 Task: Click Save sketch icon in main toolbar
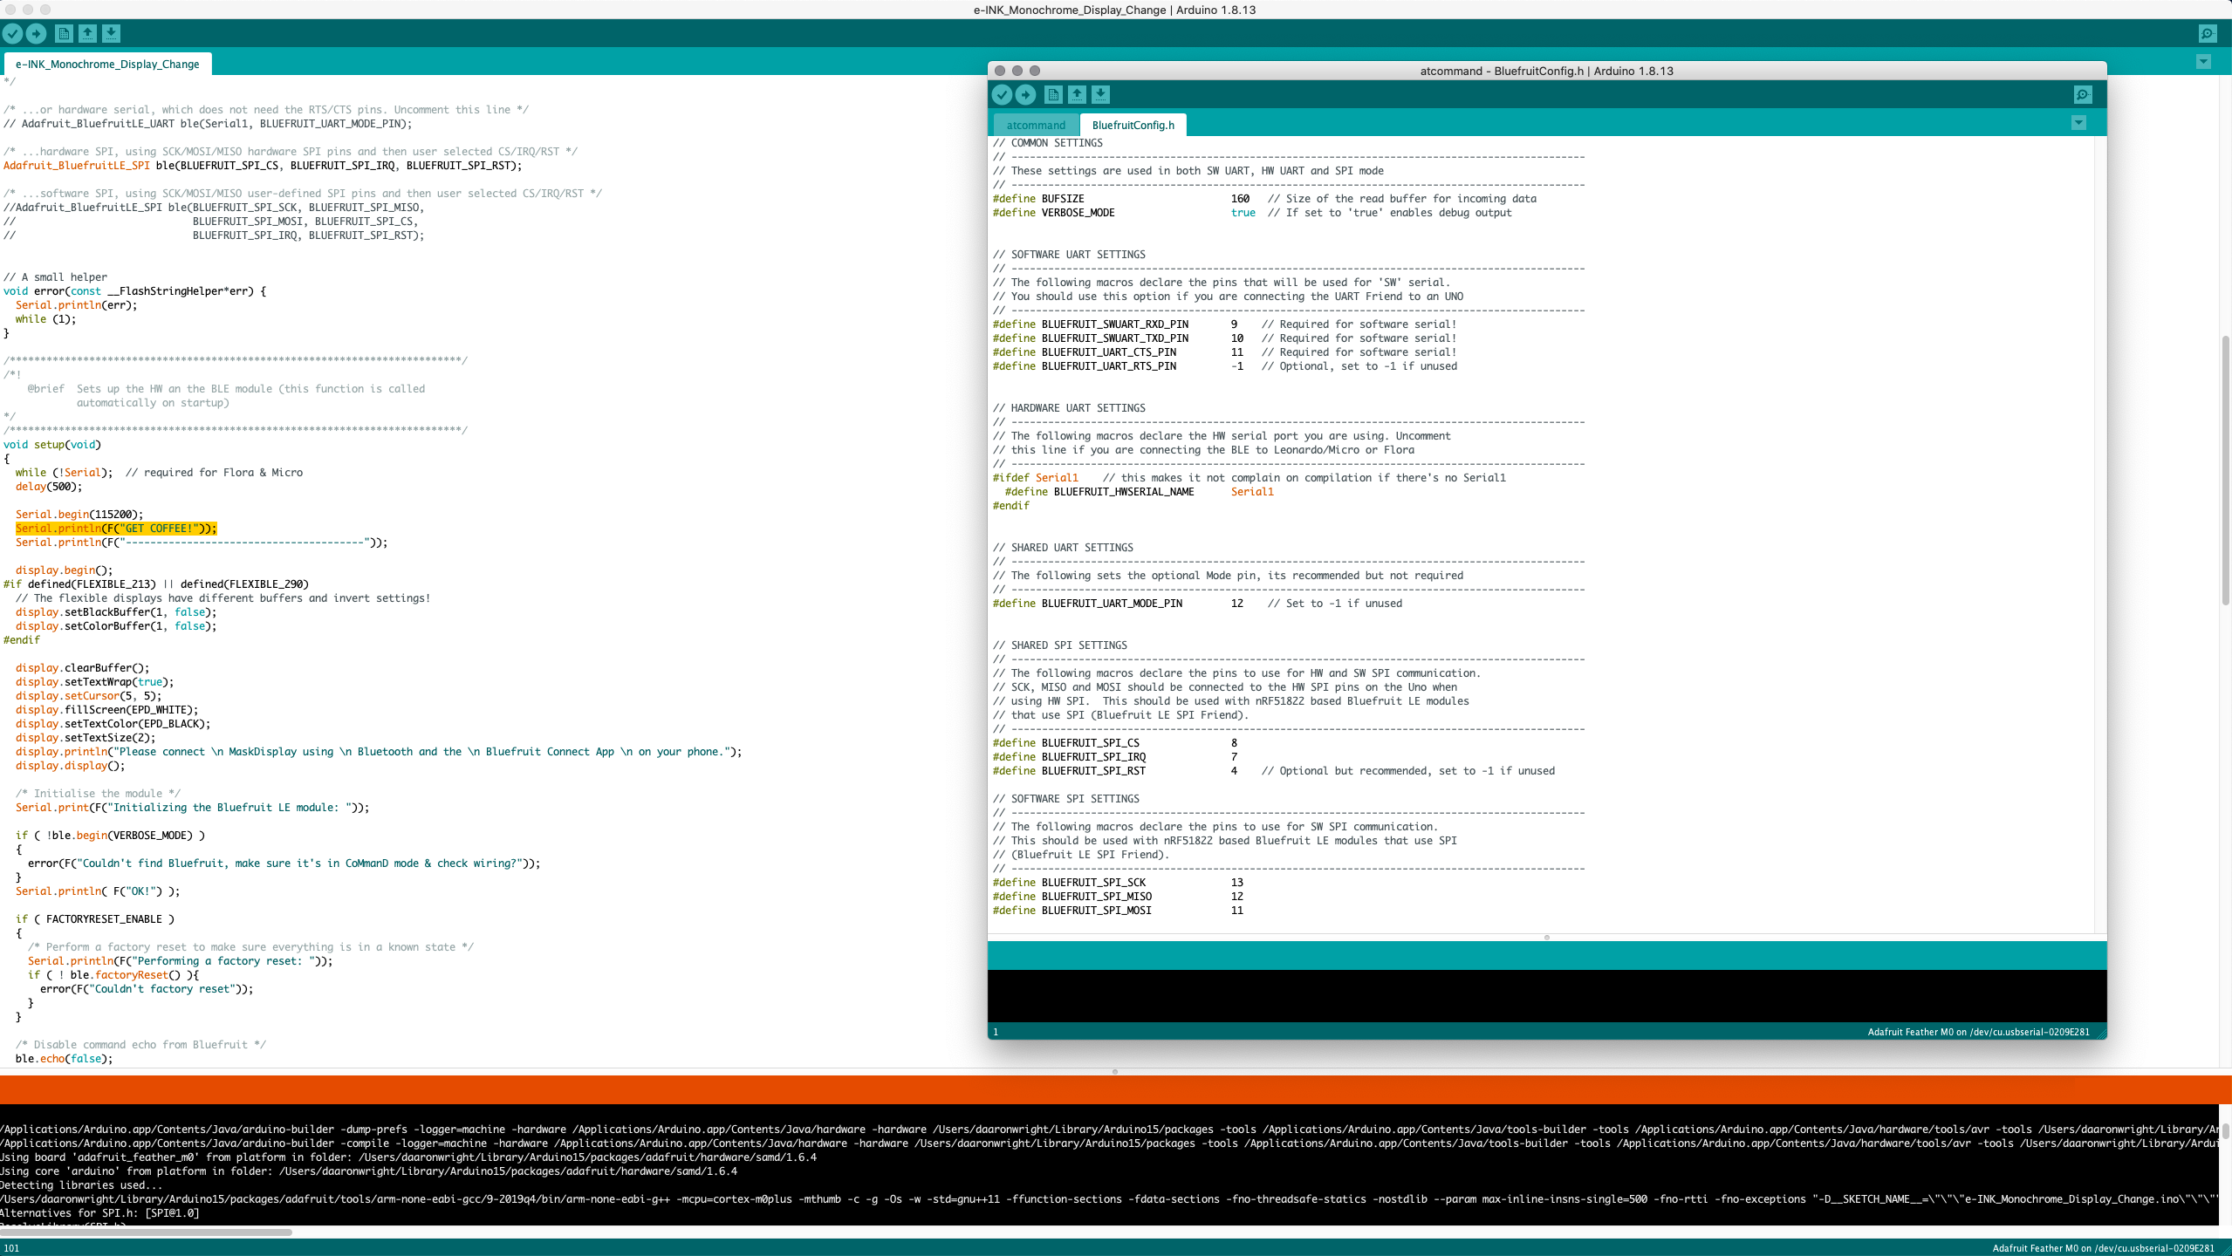point(111,33)
